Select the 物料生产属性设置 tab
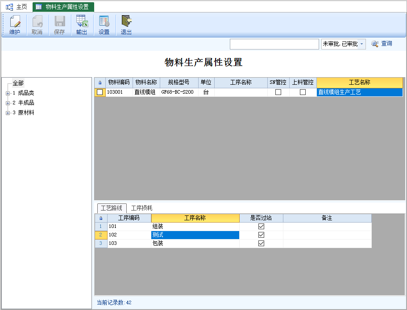Screen dimensions: 407x310 63,7
